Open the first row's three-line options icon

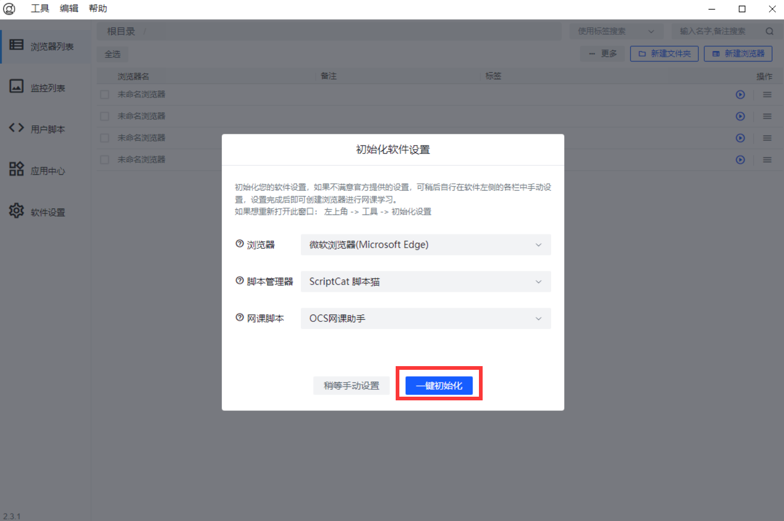coord(767,95)
